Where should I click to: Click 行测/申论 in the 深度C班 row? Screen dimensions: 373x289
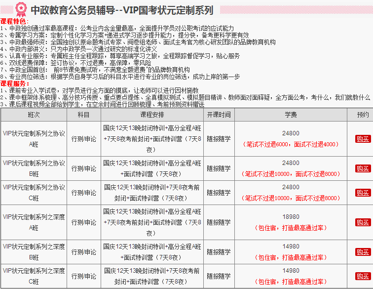tap(84, 276)
